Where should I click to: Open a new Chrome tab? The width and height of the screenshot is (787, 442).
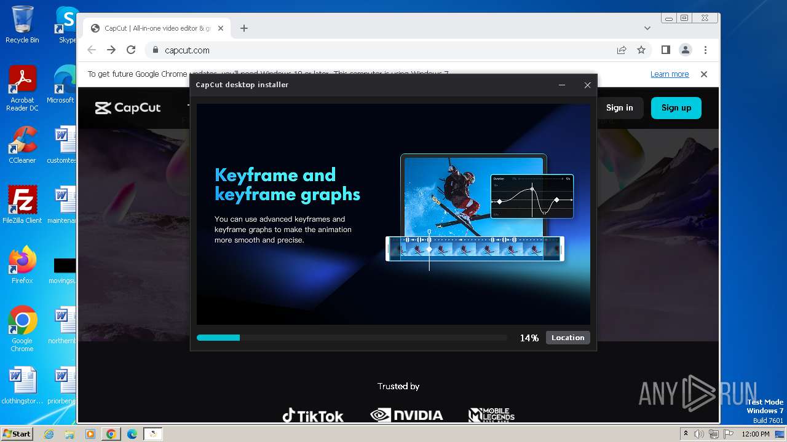point(244,28)
